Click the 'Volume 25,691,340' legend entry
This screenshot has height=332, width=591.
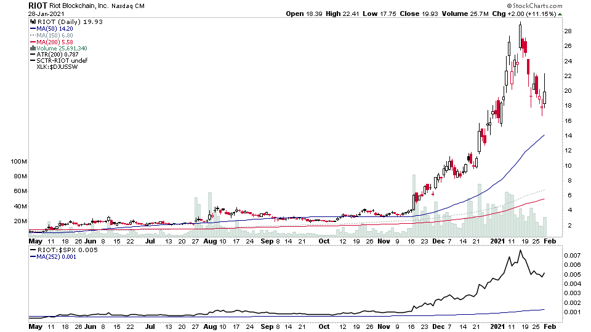coord(62,48)
